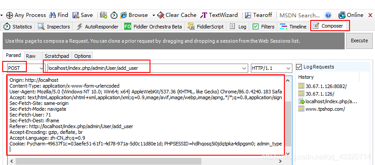375x165 pixels.
Task: Click the Any Process crosshair icon
Action: coord(9,15)
